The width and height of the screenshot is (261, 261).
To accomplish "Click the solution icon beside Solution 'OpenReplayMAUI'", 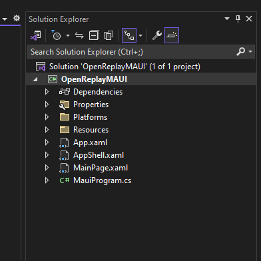I will (x=41, y=67).
